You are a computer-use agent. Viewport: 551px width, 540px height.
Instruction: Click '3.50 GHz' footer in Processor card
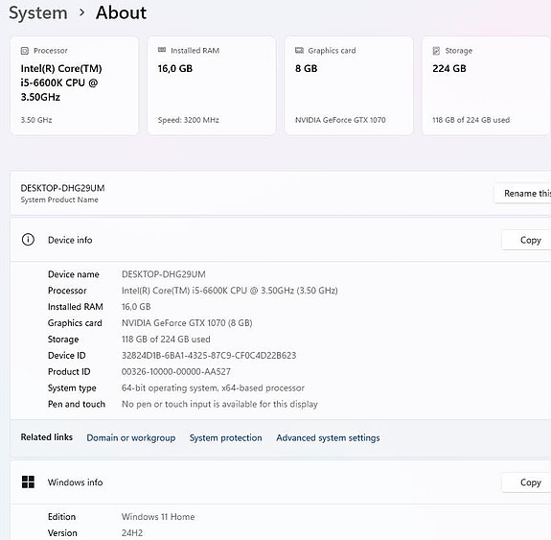36,120
